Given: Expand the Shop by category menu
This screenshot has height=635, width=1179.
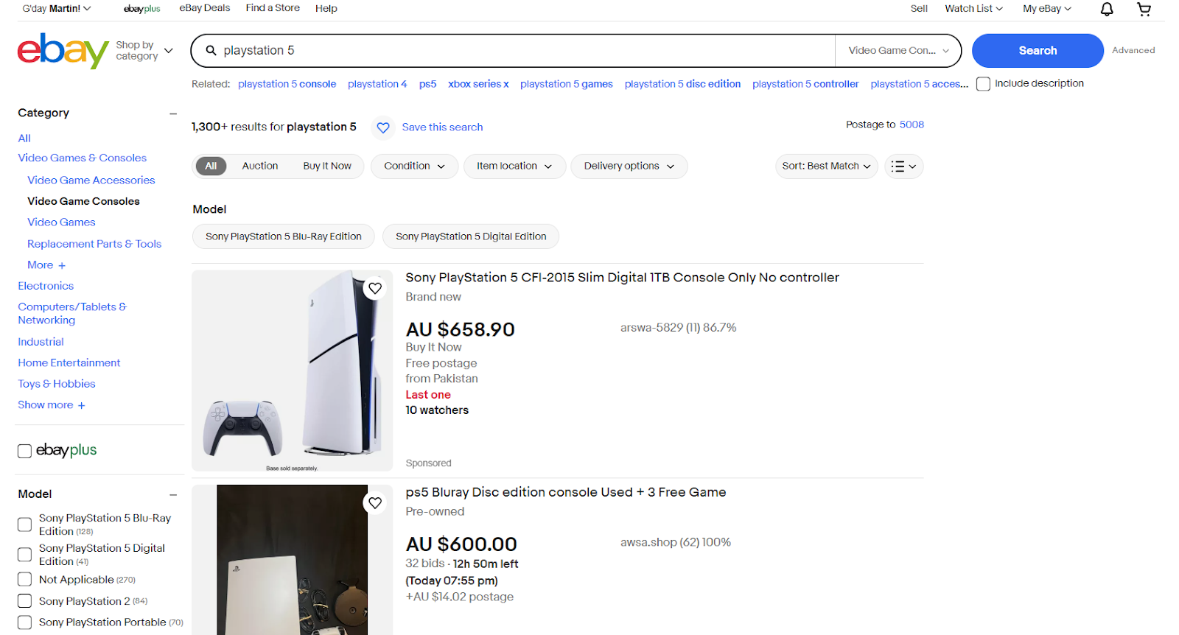Looking at the screenshot, I should point(144,50).
